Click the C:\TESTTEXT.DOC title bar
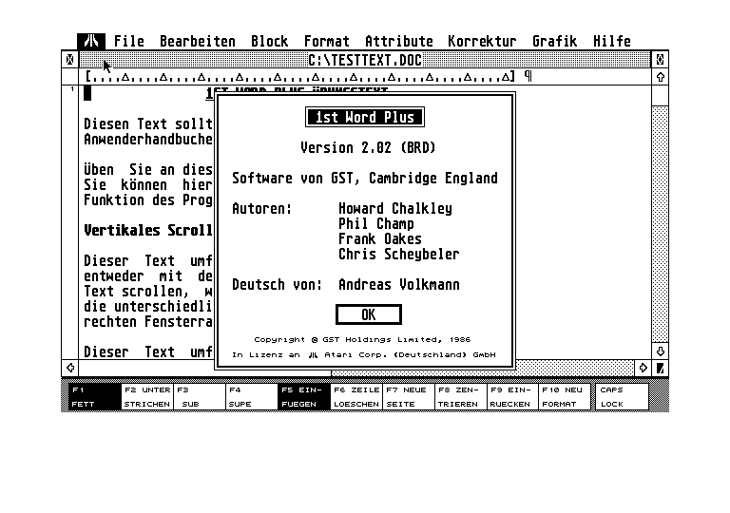 pyautogui.click(x=365, y=60)
